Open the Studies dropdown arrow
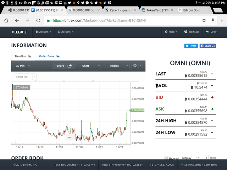227x170 pixels. [x=127, y=66]
